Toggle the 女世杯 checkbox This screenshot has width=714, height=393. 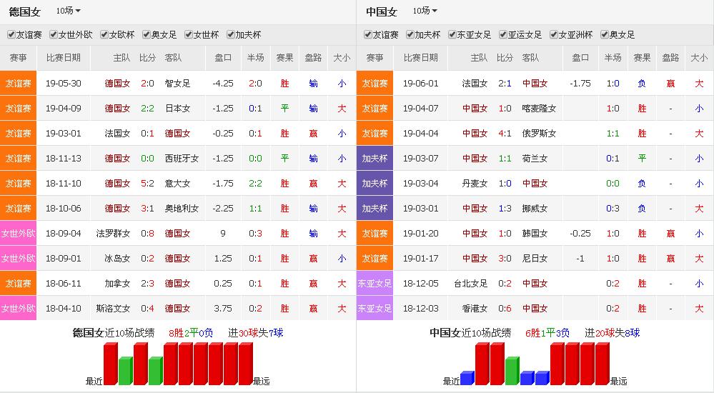point(189,35)
